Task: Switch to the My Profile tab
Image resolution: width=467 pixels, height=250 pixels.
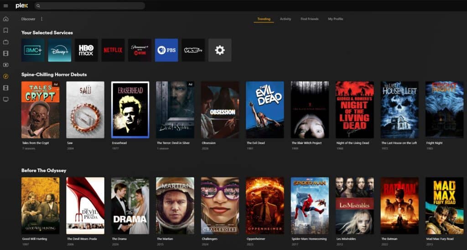Action: coord(335,19)
